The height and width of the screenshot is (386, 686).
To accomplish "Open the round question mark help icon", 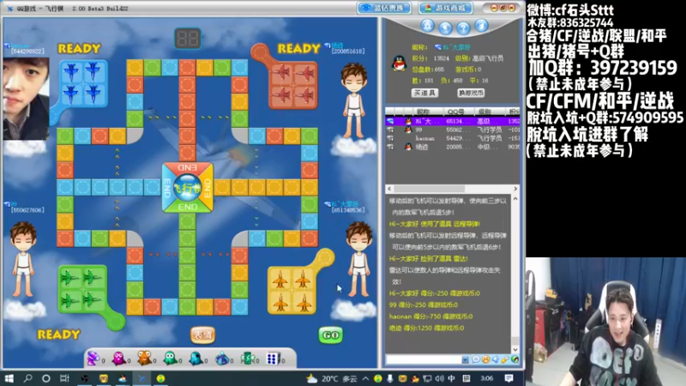I will point(463,28).
